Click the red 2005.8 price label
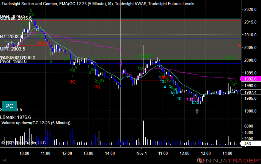This screenshot has width=261, height=164. [43, 43]
